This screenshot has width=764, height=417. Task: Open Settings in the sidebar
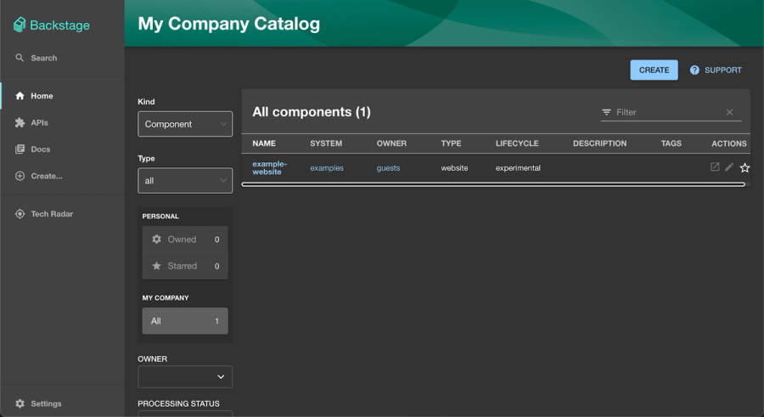(x=46, y=403)
